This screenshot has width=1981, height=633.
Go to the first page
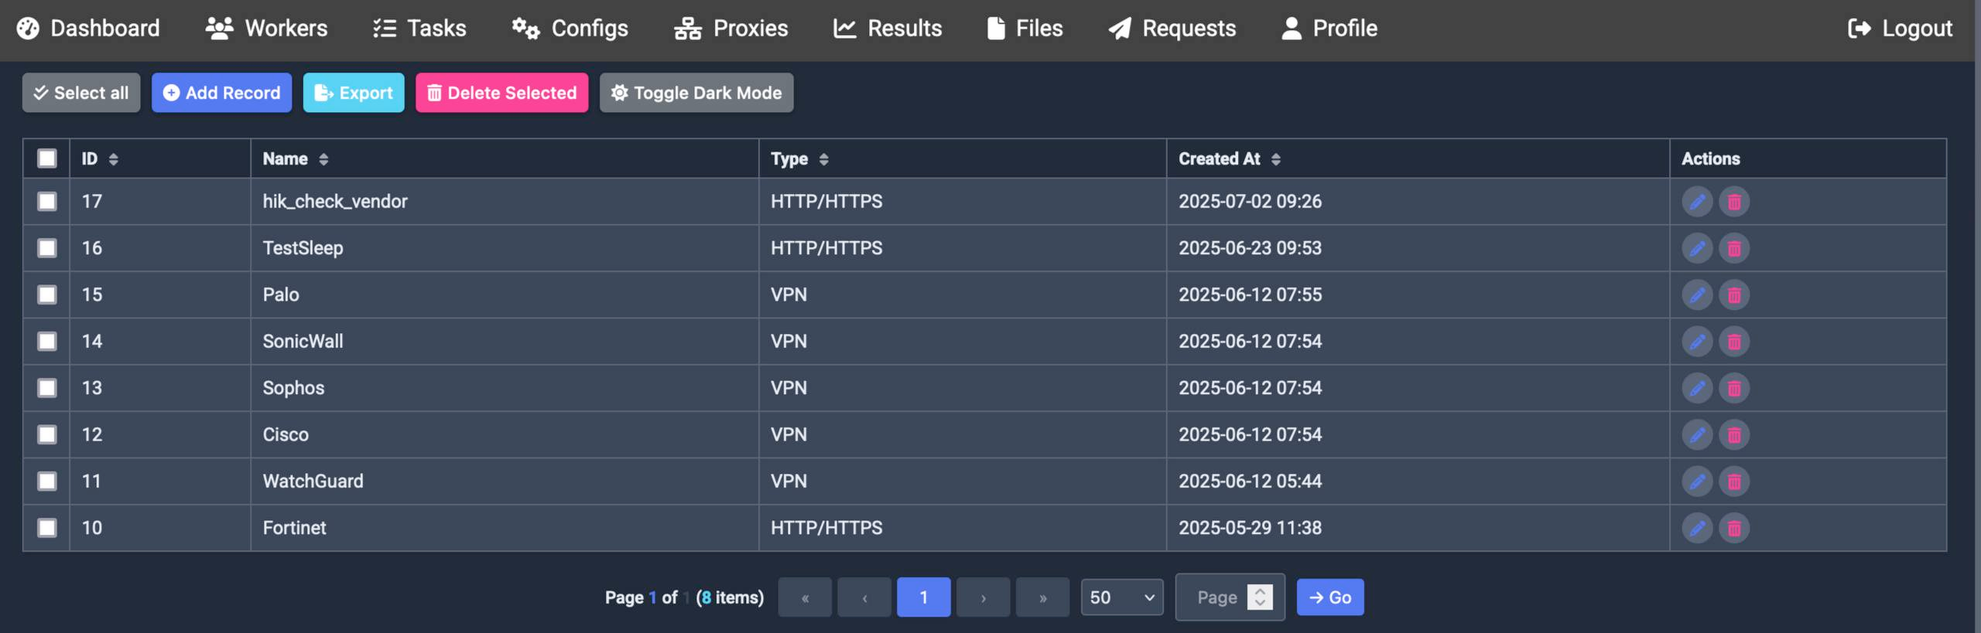[805, 597]
